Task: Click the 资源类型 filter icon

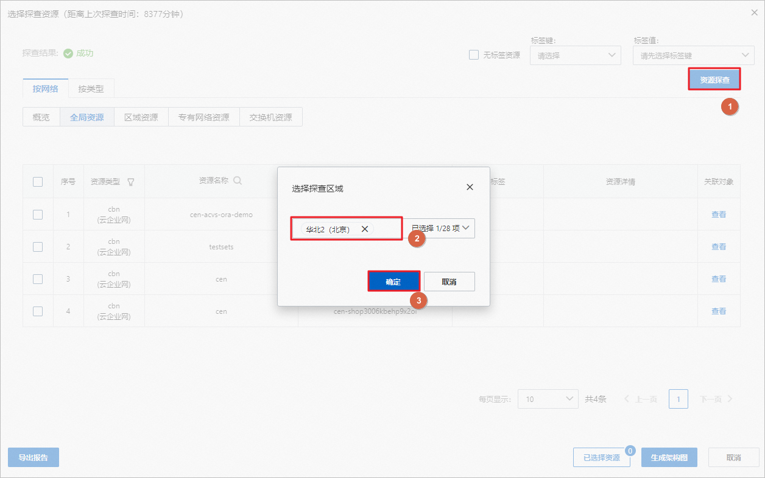Action: click(x=131, y=181)
